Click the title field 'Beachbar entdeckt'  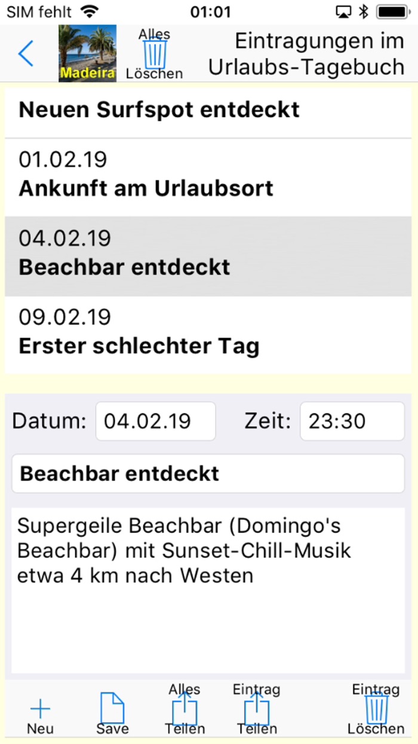click(x=207, y=473)
